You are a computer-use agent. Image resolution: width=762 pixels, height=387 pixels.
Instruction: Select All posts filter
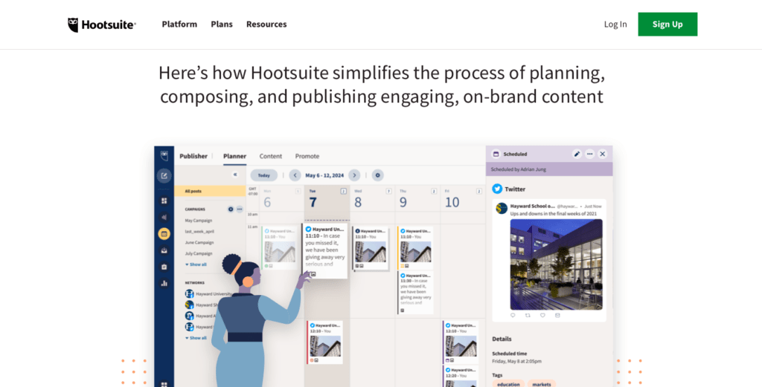click(x=210, y=191)
